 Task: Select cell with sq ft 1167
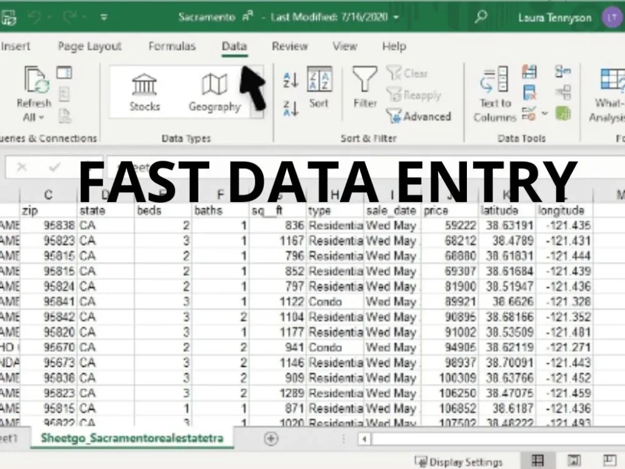[x=278, y=241]
